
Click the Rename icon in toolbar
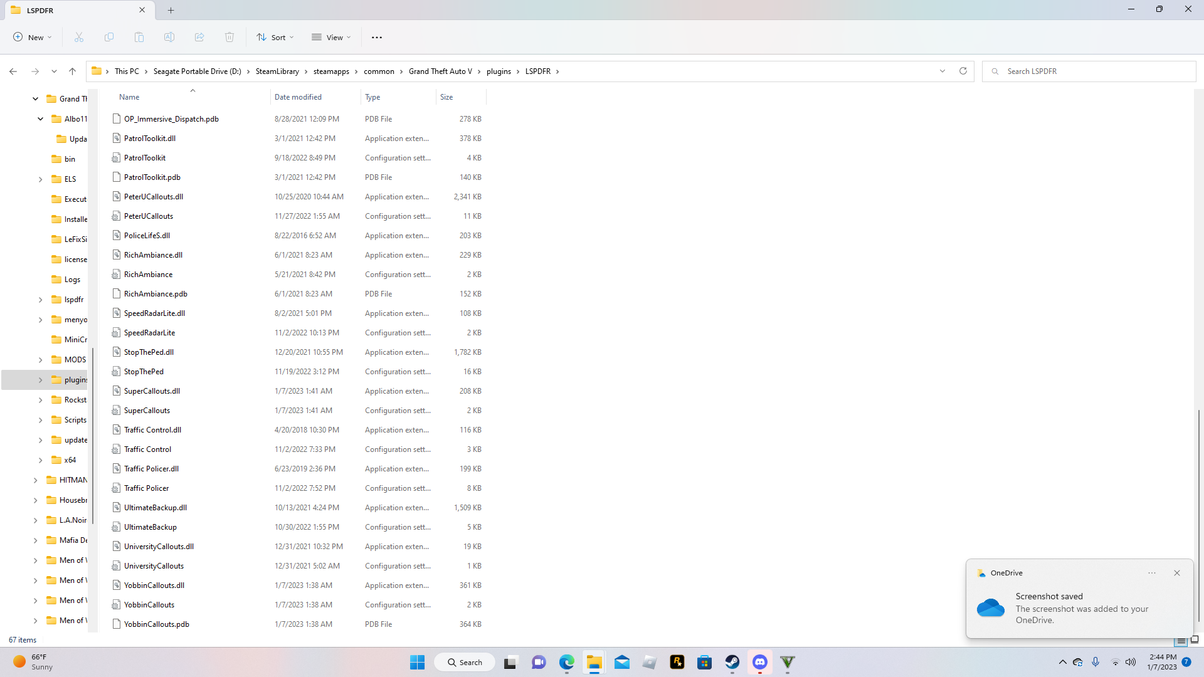(169, 38)
